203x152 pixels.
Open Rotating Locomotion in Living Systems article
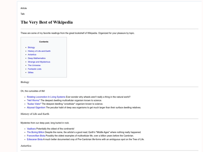tap(46, 97)
